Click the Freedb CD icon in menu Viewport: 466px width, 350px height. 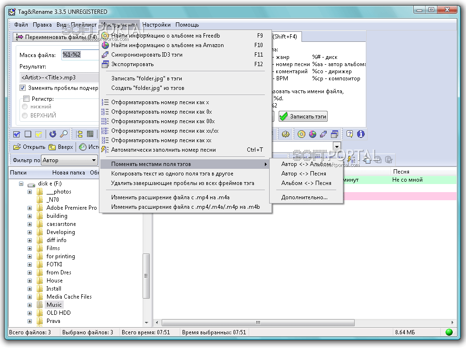tap(105, 36)
